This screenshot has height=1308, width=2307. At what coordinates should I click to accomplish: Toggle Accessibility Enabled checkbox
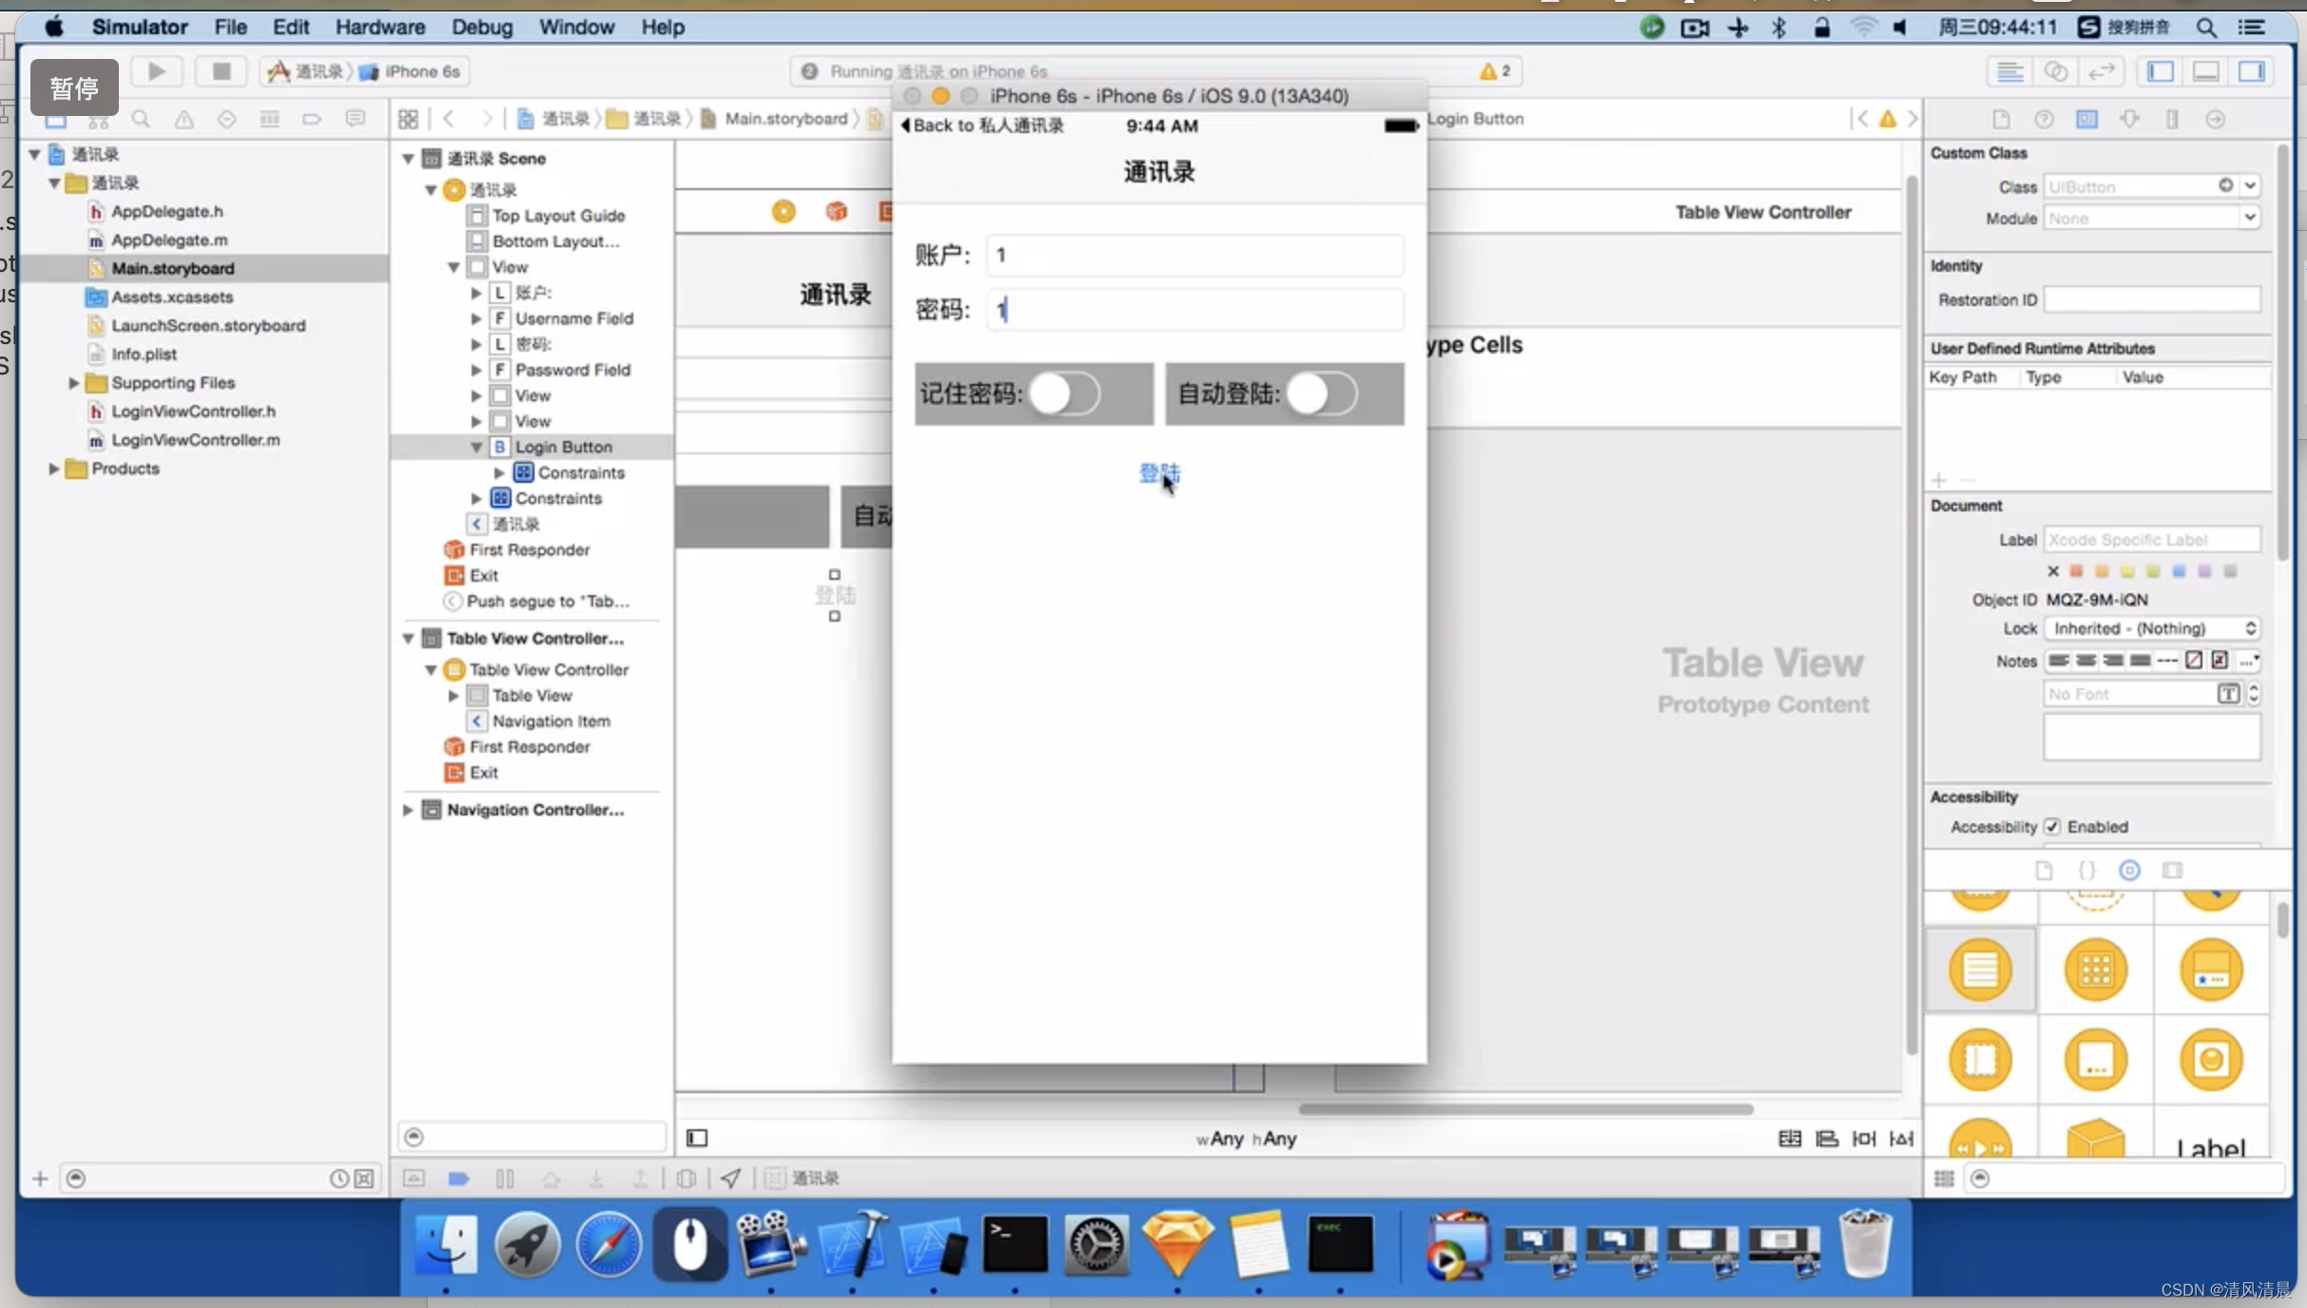point(2053,825)
